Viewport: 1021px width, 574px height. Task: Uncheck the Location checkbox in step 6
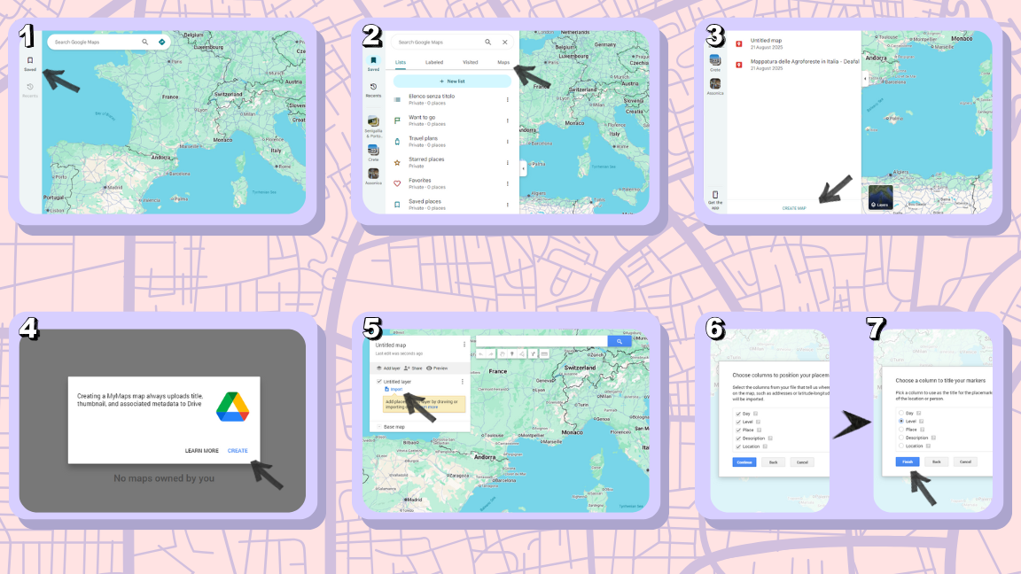[x=737, y=446]
